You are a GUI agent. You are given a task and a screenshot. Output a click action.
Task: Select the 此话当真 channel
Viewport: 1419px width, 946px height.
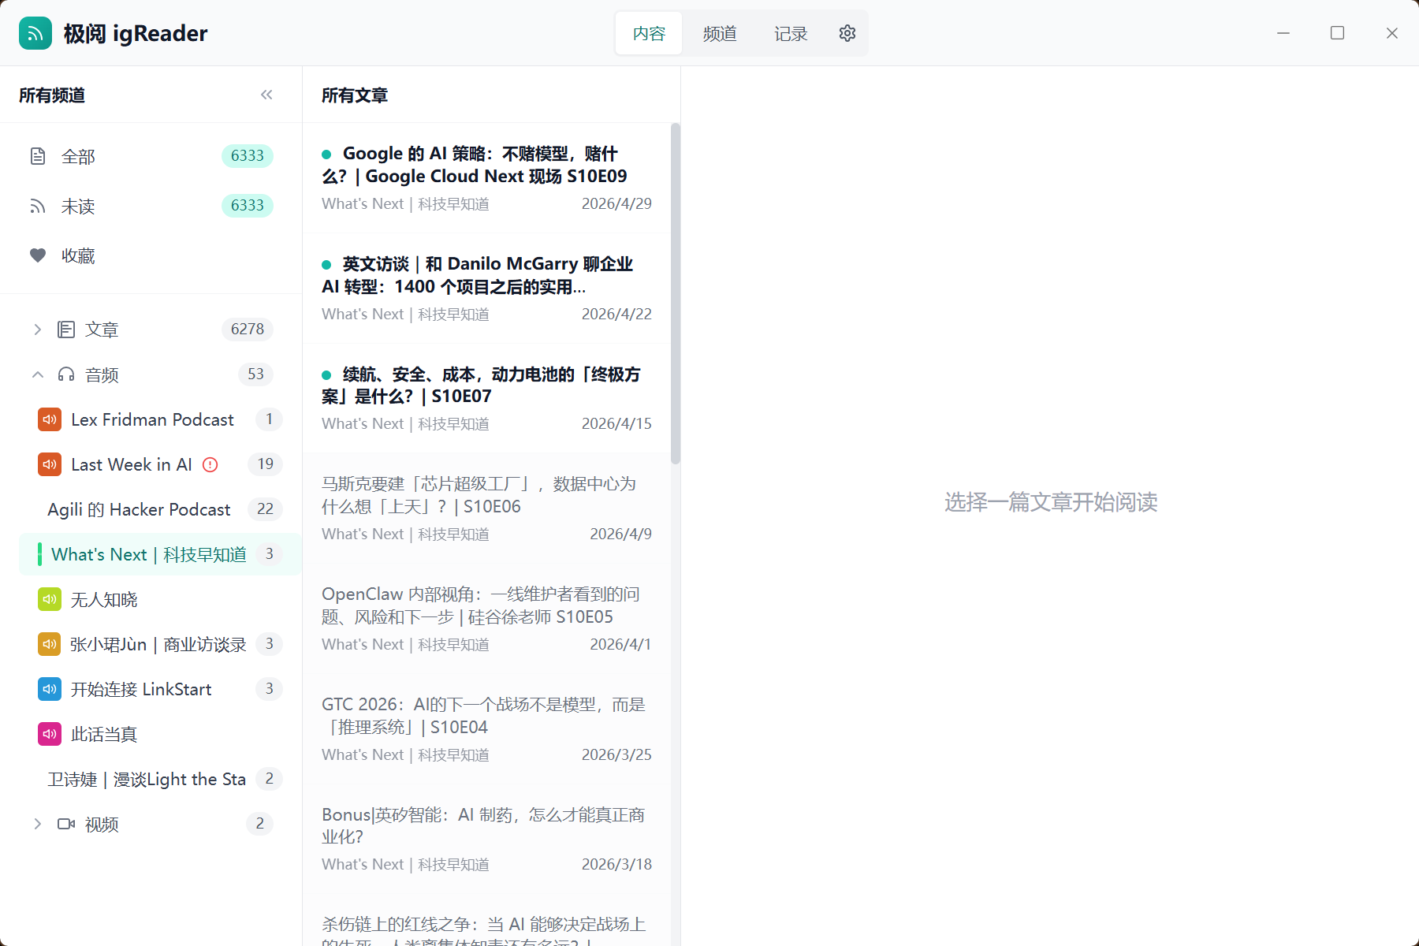click(x=160, y=734)
